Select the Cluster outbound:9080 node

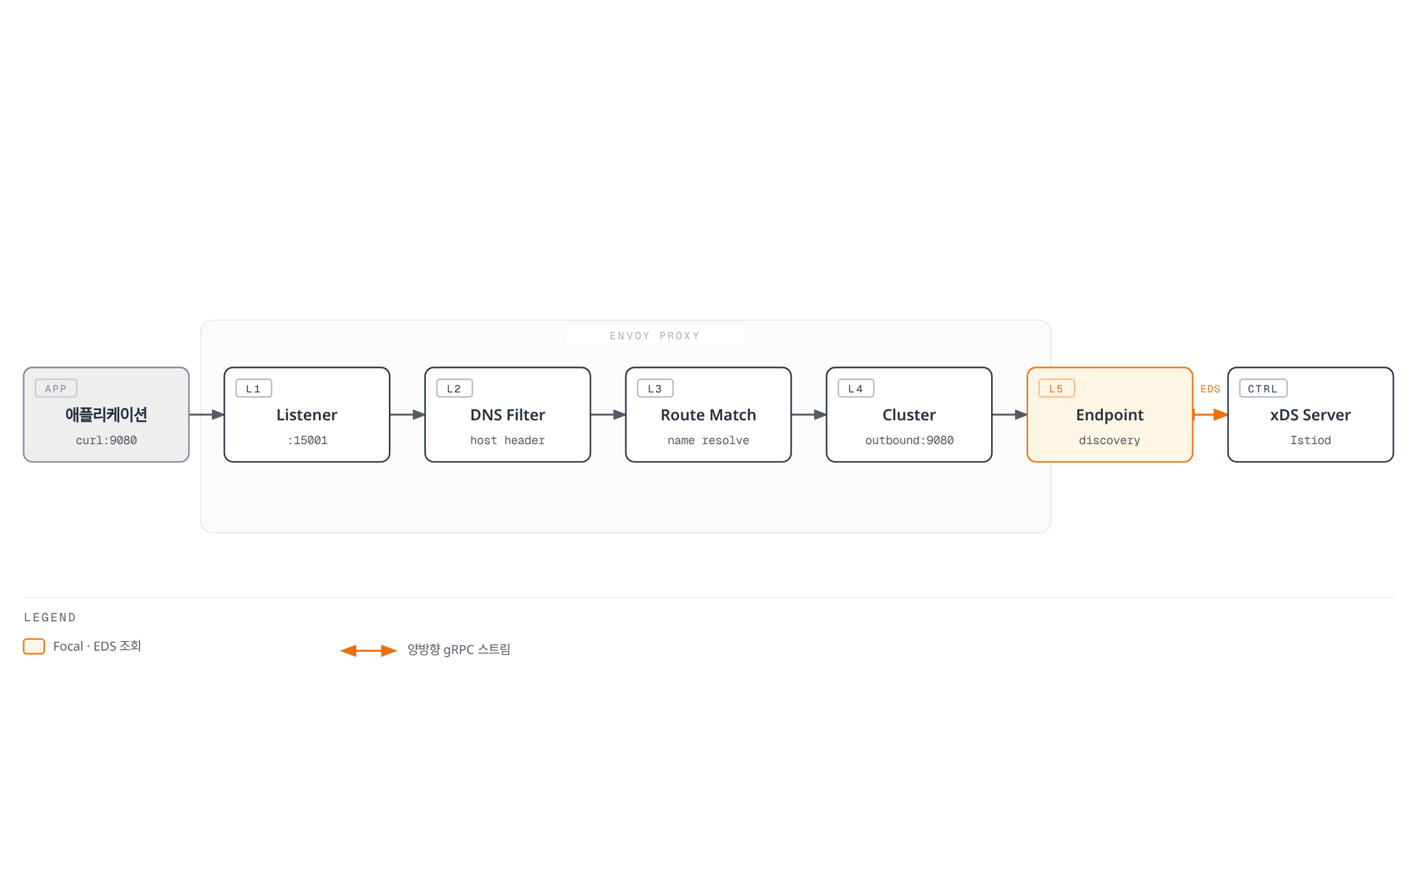909,415
